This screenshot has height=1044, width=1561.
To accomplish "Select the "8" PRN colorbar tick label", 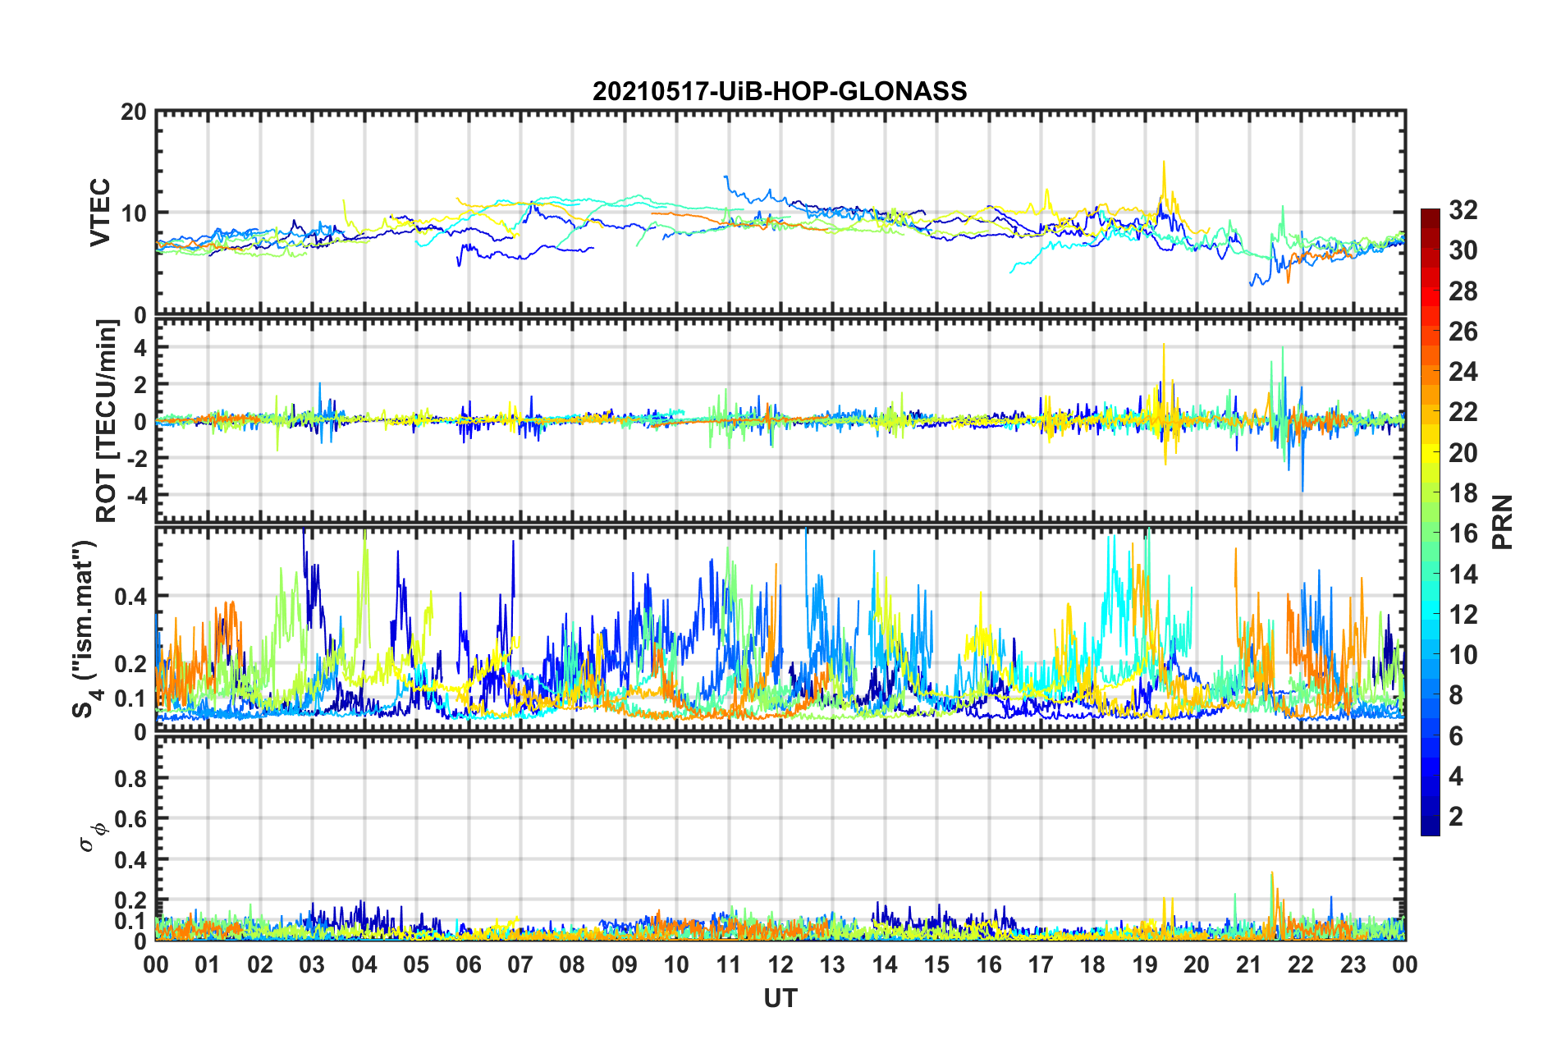I will pyautogui.click(x=1456, y=695).
